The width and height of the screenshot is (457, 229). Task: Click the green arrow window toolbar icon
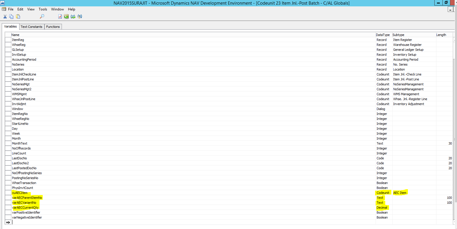66,17
